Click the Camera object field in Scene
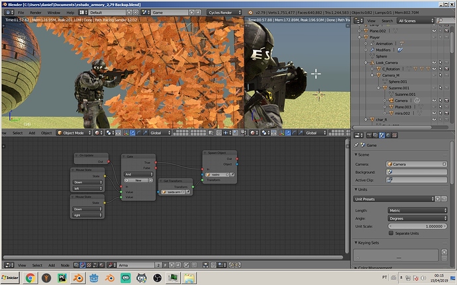This screenshot has width=457, height=285. click(417, 164)
